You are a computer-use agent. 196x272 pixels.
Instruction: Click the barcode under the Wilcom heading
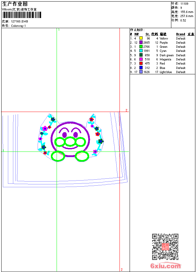(x=22, y=15)
